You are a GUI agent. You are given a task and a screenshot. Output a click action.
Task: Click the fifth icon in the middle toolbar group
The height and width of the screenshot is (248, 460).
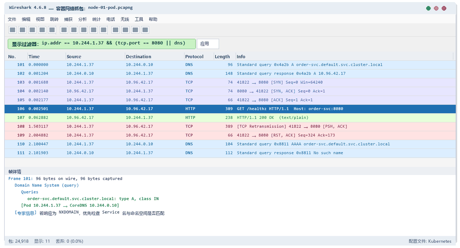[x=103, y=30]
